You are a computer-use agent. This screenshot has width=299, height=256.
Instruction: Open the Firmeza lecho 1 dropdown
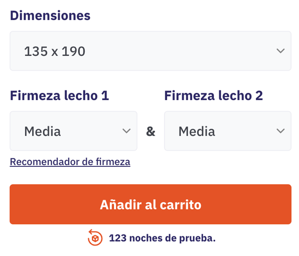[73, 131]
